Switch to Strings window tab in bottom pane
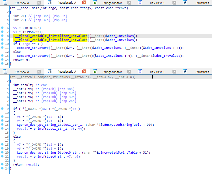This screenshot has width=212, height=174. 112,72
